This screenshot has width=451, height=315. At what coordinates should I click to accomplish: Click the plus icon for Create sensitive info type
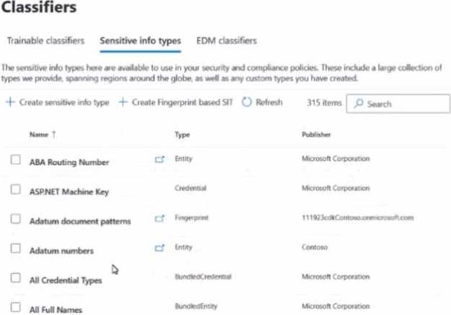coord(10,103)
